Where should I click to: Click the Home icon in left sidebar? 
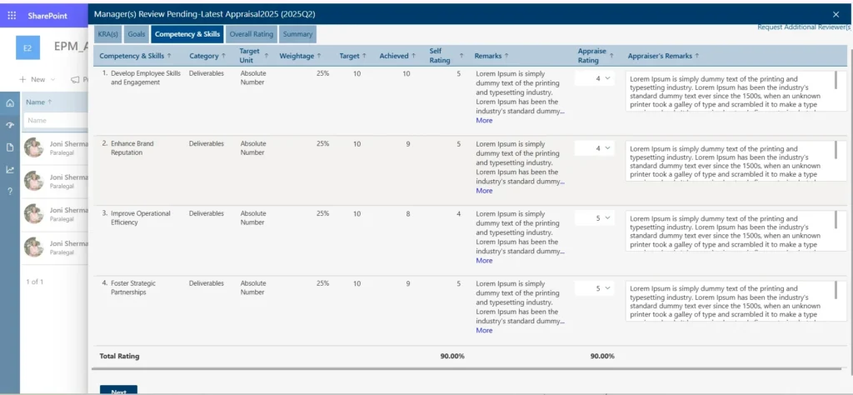10,103
